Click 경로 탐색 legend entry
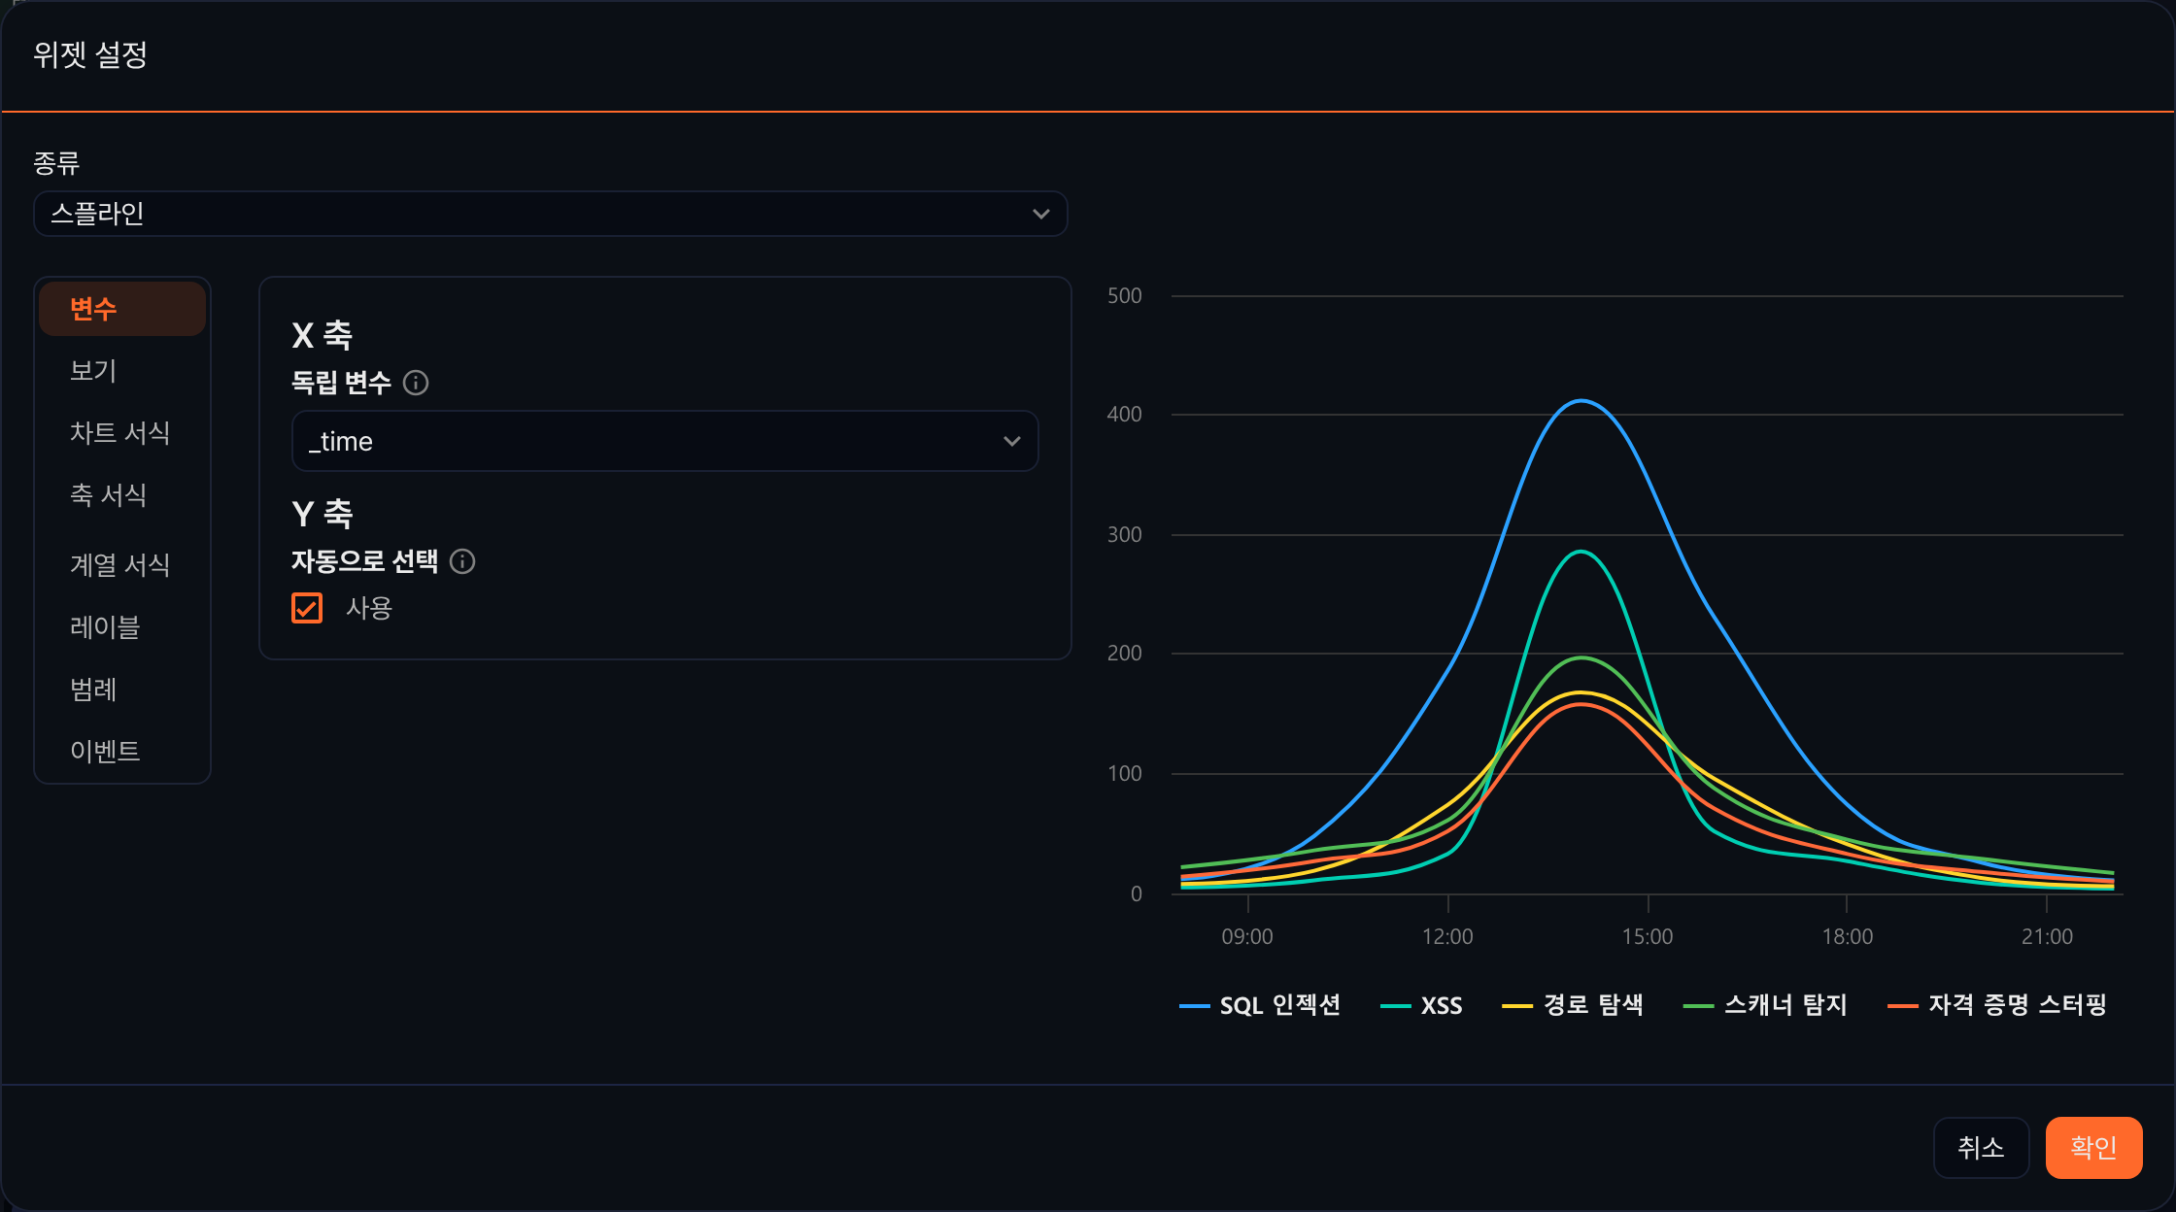This screenshot has height=1212, width=2176. click(x=1573, y=1005)
